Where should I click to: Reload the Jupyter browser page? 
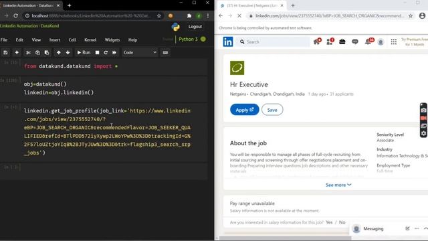(x=15, y=16)
